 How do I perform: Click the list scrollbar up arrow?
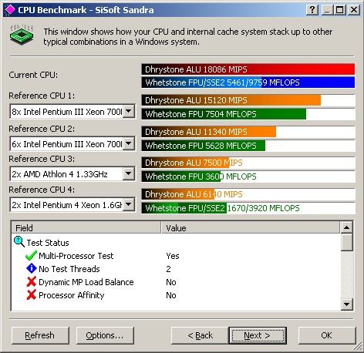point(346,227)
